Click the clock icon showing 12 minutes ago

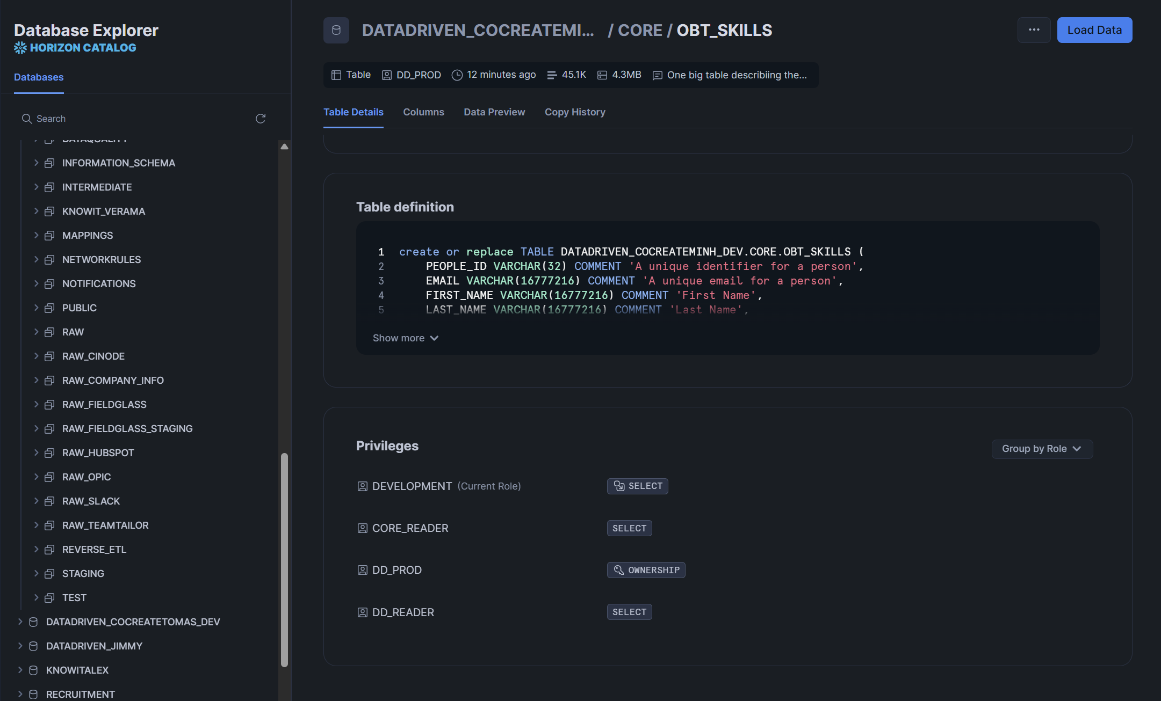pos(457,75)
